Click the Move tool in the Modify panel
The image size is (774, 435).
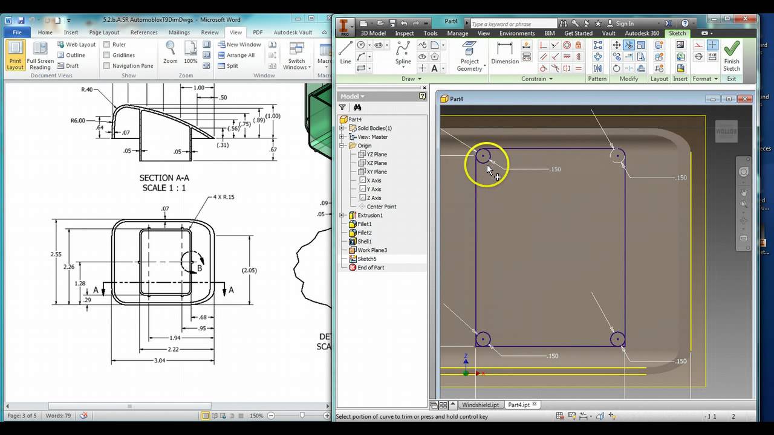coord(617,45)
